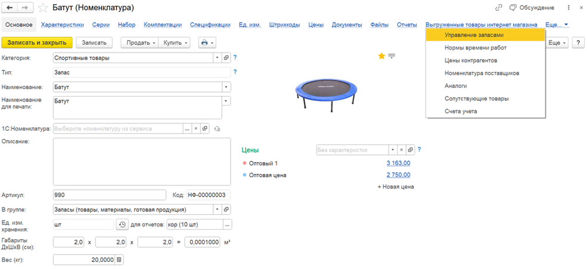Click the printer icon button
The image size is (587, 269).
(207, 43)
